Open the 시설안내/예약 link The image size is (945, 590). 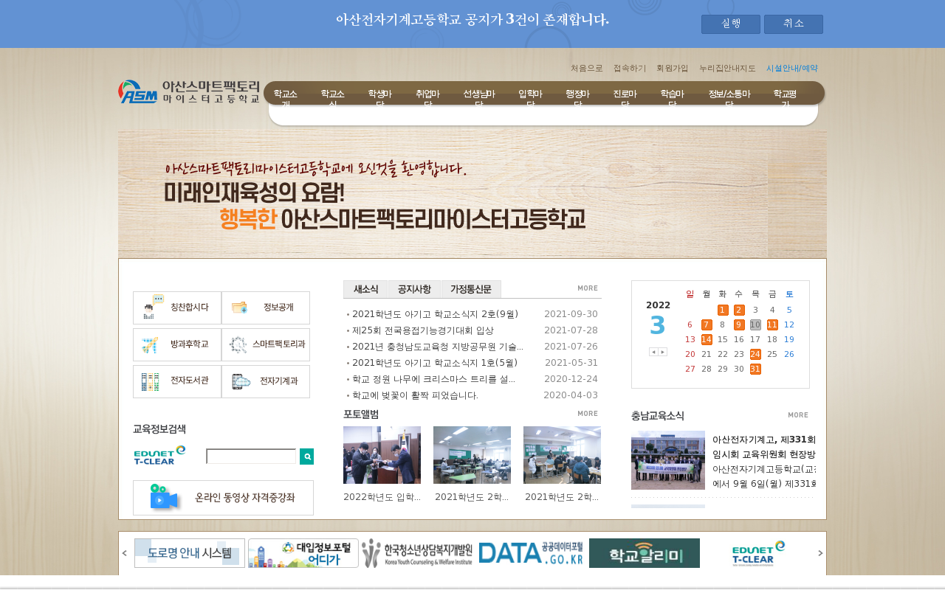[x=792, y=68]
